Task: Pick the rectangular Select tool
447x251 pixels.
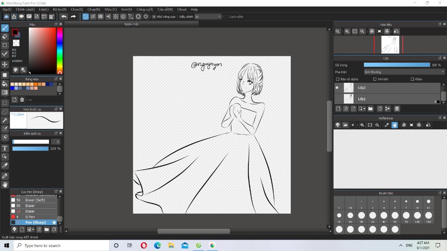Action: click(5, 103)
